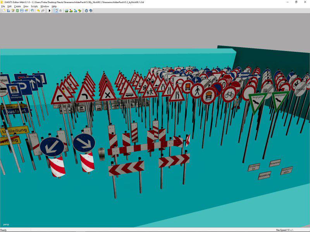Expand the Create menu
The image size is (310, 232).
coord(17,7)
